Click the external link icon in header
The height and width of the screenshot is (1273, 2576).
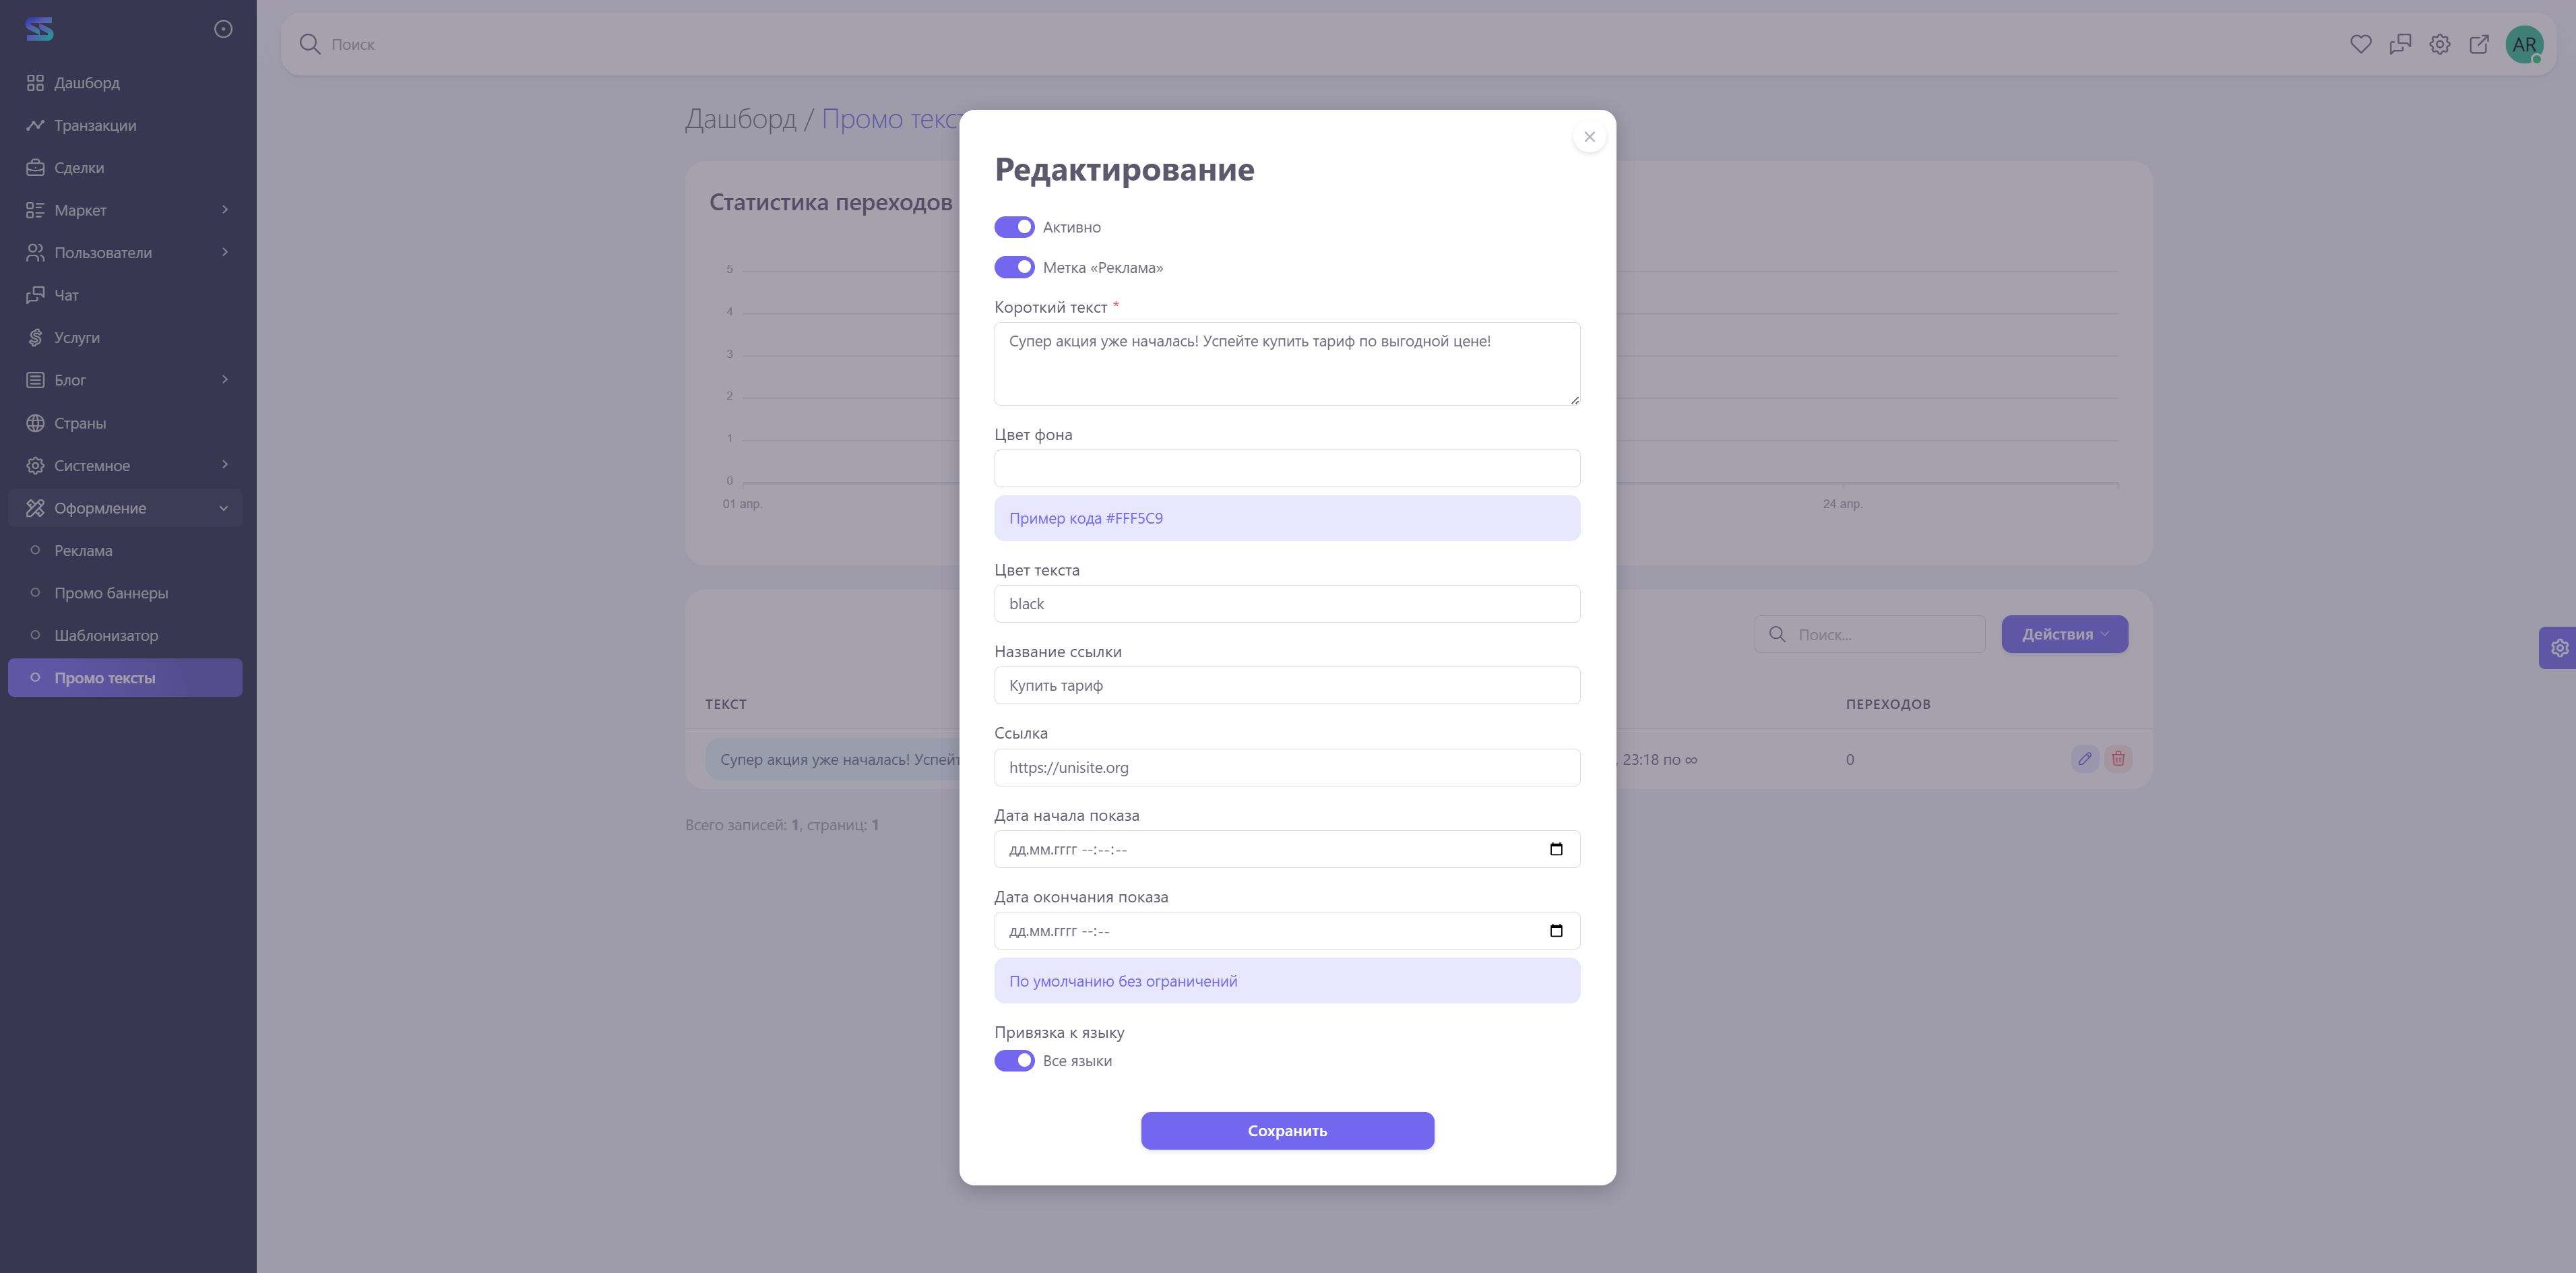click(2479, 44)
